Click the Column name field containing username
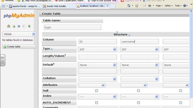 [140, 42]
